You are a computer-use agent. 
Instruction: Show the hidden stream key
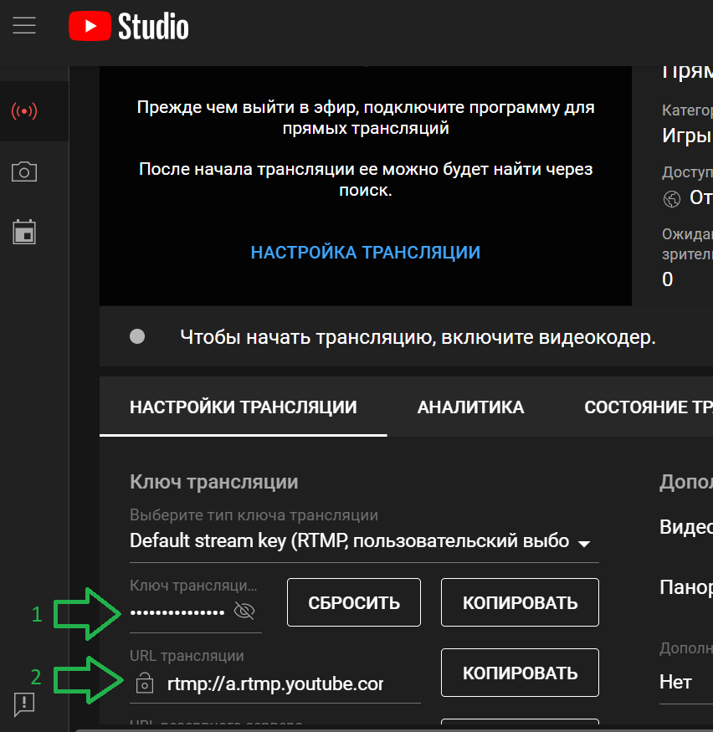point(244,611)
